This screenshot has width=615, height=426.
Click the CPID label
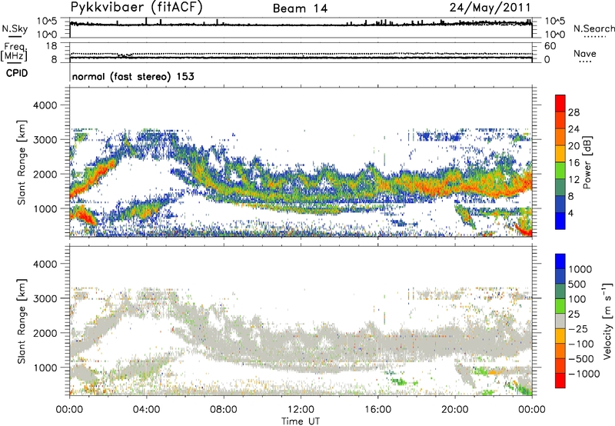[17, 73]
